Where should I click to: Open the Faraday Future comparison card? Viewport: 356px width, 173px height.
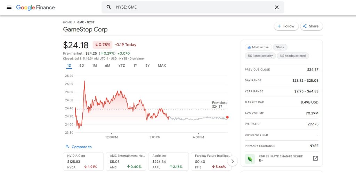click(211, 162)
